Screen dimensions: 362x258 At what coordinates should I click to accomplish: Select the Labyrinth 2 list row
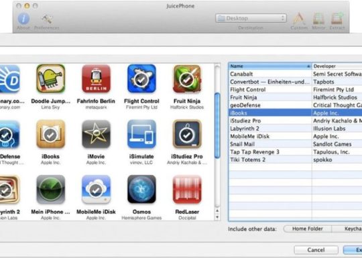pyautogui.click(x=295, y=129)
